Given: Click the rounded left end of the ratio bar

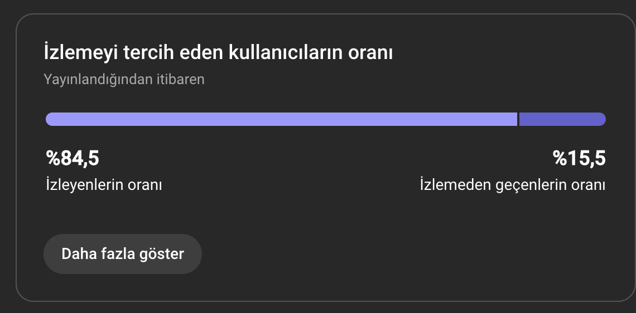Looking at the screenshot, I should 50,119.
